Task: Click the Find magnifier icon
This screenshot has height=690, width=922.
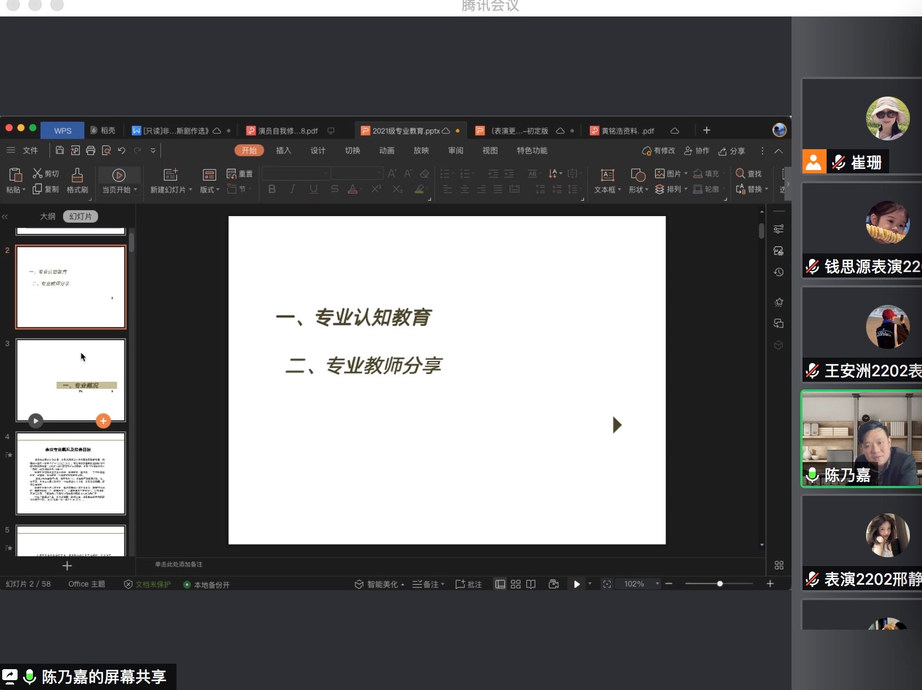Action: (x=741, y=173)
